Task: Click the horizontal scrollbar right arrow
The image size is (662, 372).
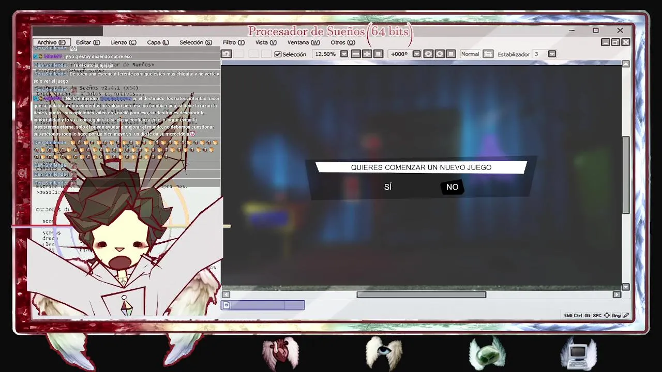Action: click(617, 295)
